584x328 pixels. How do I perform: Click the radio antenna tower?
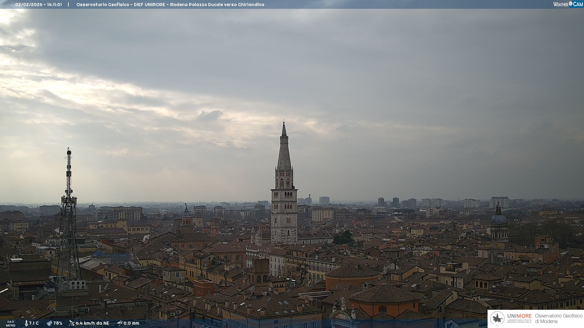click(69, 213)
